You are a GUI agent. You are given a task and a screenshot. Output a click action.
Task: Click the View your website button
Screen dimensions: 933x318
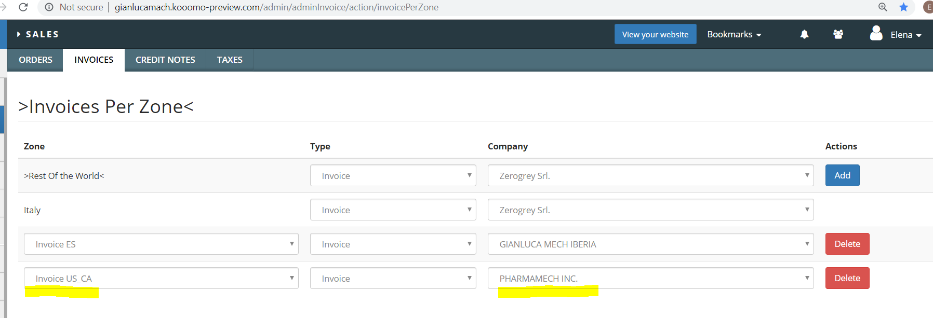coord(655,34)
